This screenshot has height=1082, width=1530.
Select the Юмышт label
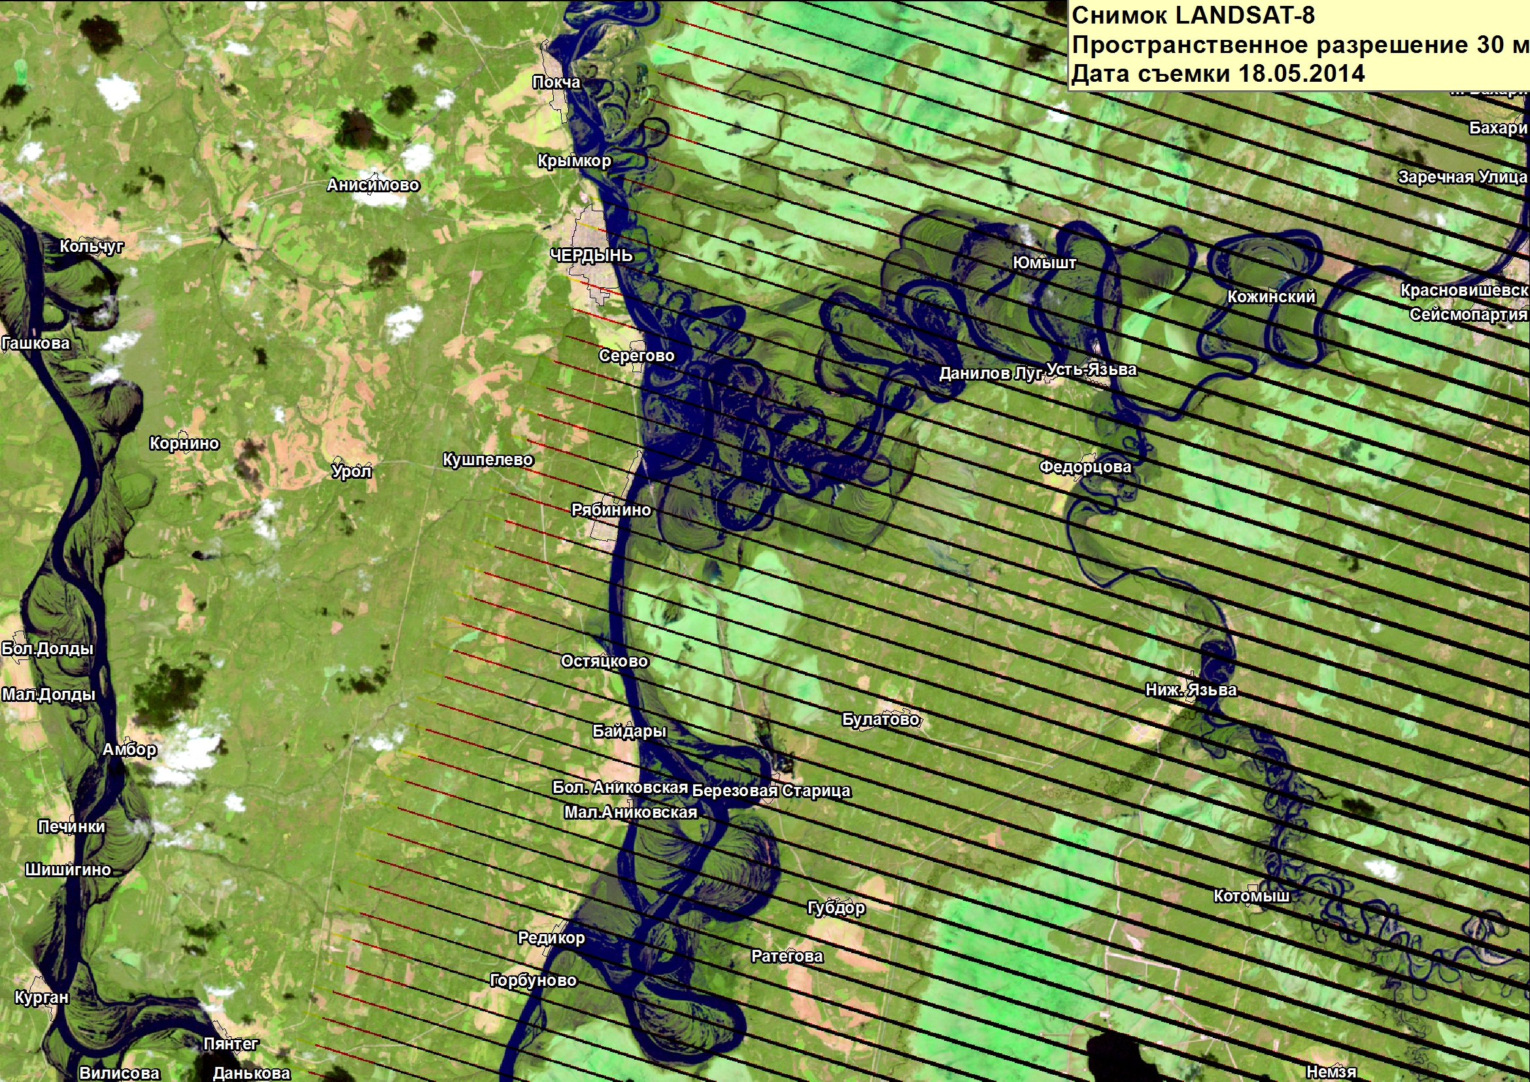(1044, 264)
